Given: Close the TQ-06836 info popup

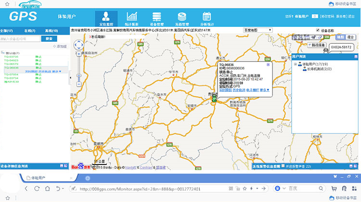Looking at the screenshot, I should click(268, 64).
